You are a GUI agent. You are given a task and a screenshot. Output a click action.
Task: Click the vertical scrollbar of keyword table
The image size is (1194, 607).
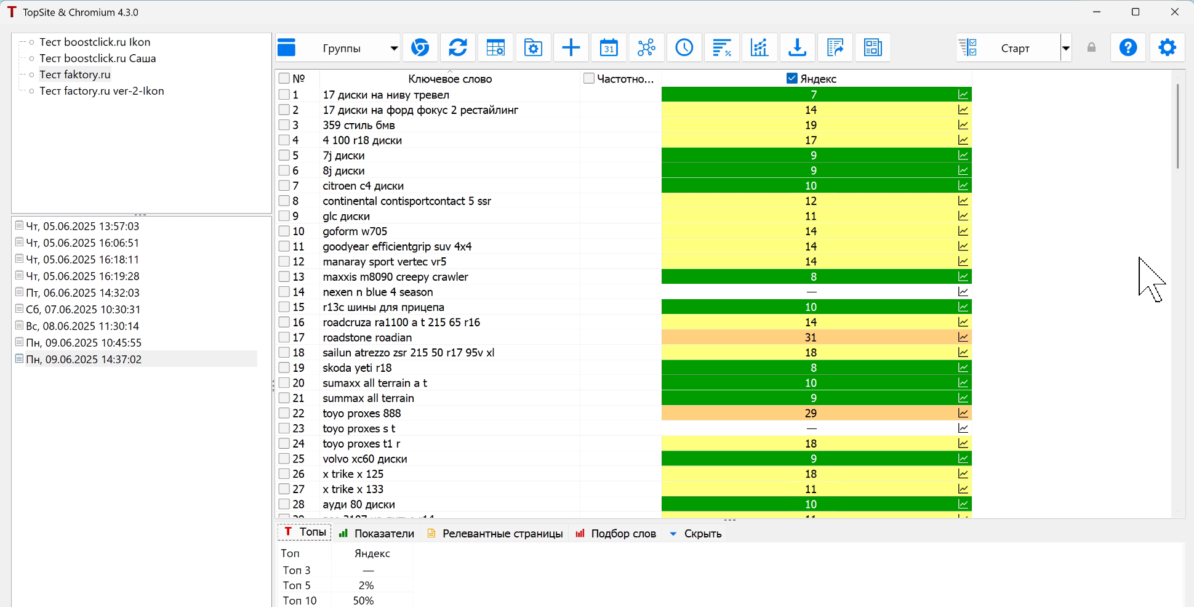1177,126
